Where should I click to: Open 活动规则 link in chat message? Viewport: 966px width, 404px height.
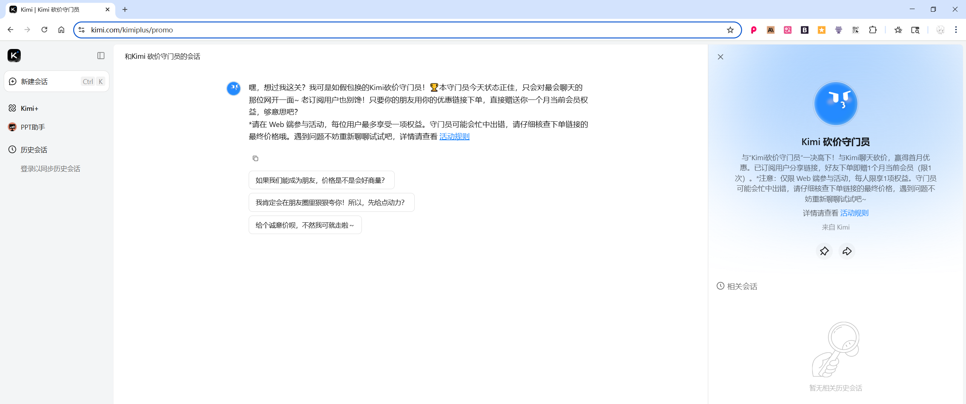(454, 137)
